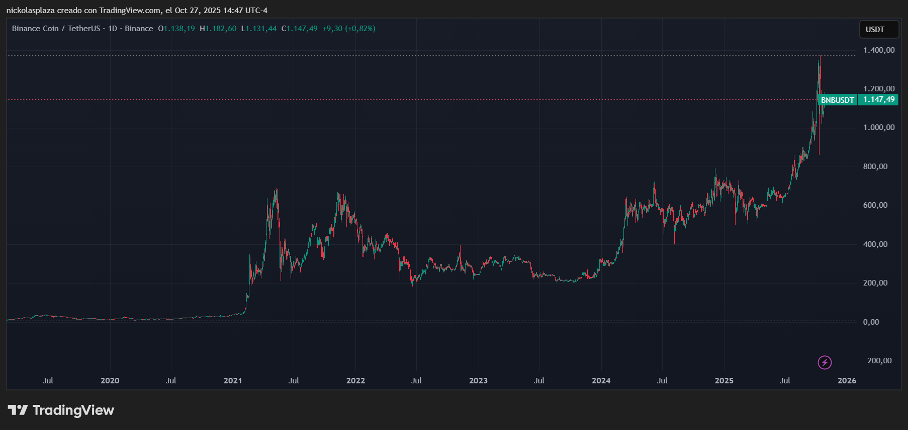Click the Binance exchange name in legend
The image size is (908, 430).
[139, 29]
